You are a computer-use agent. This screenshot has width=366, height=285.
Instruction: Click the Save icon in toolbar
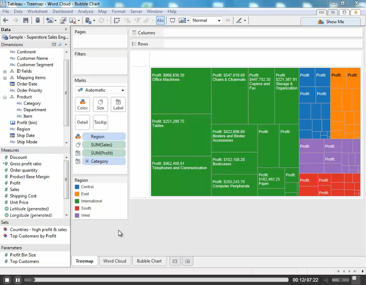[x=26, y=20]
